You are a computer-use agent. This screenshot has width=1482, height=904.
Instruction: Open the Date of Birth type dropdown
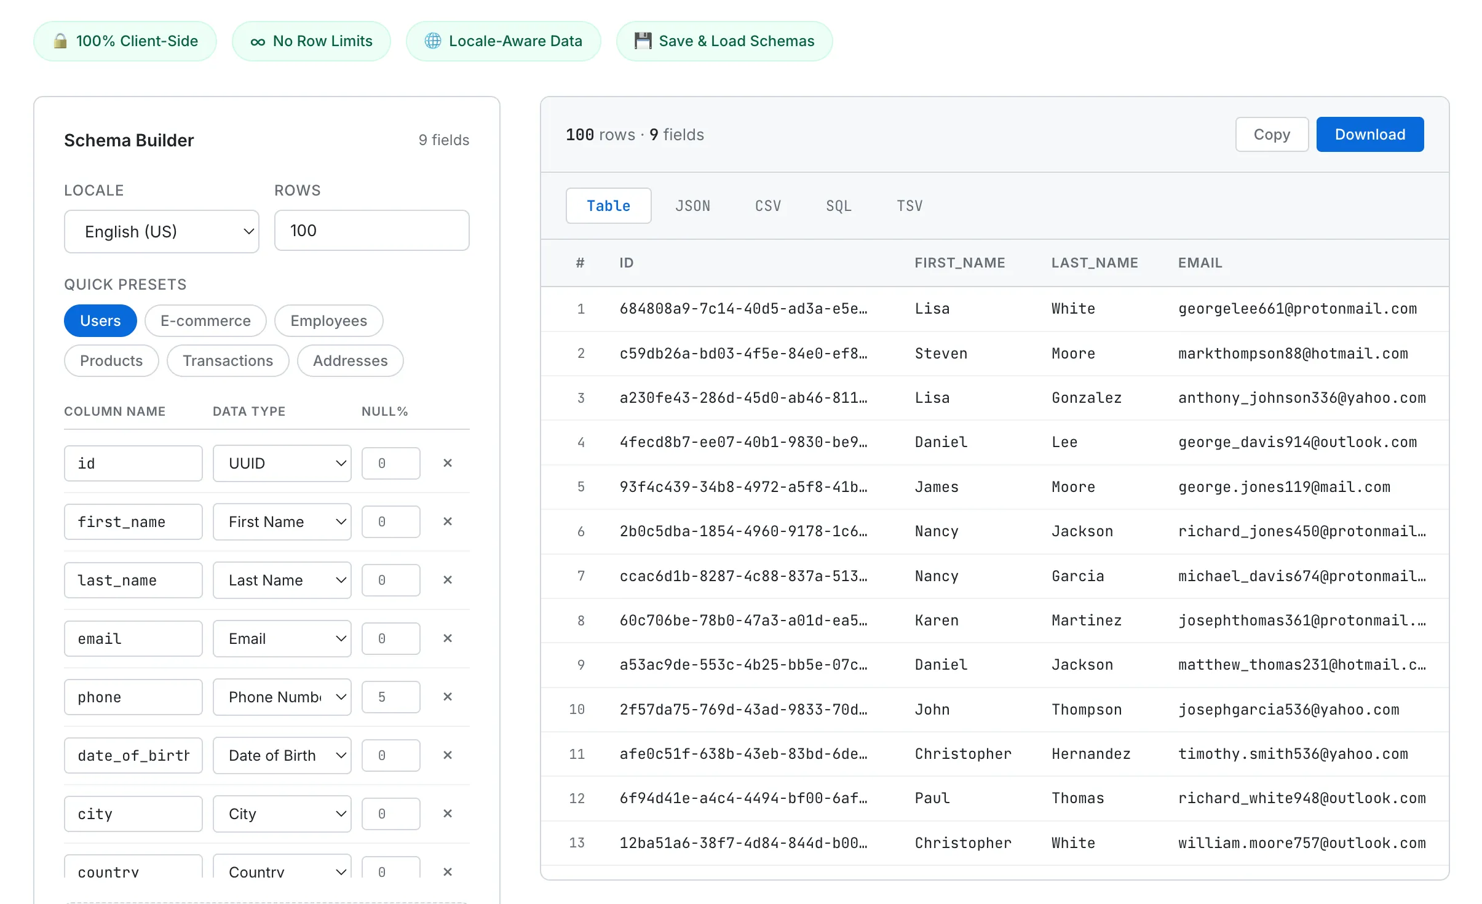282,755
